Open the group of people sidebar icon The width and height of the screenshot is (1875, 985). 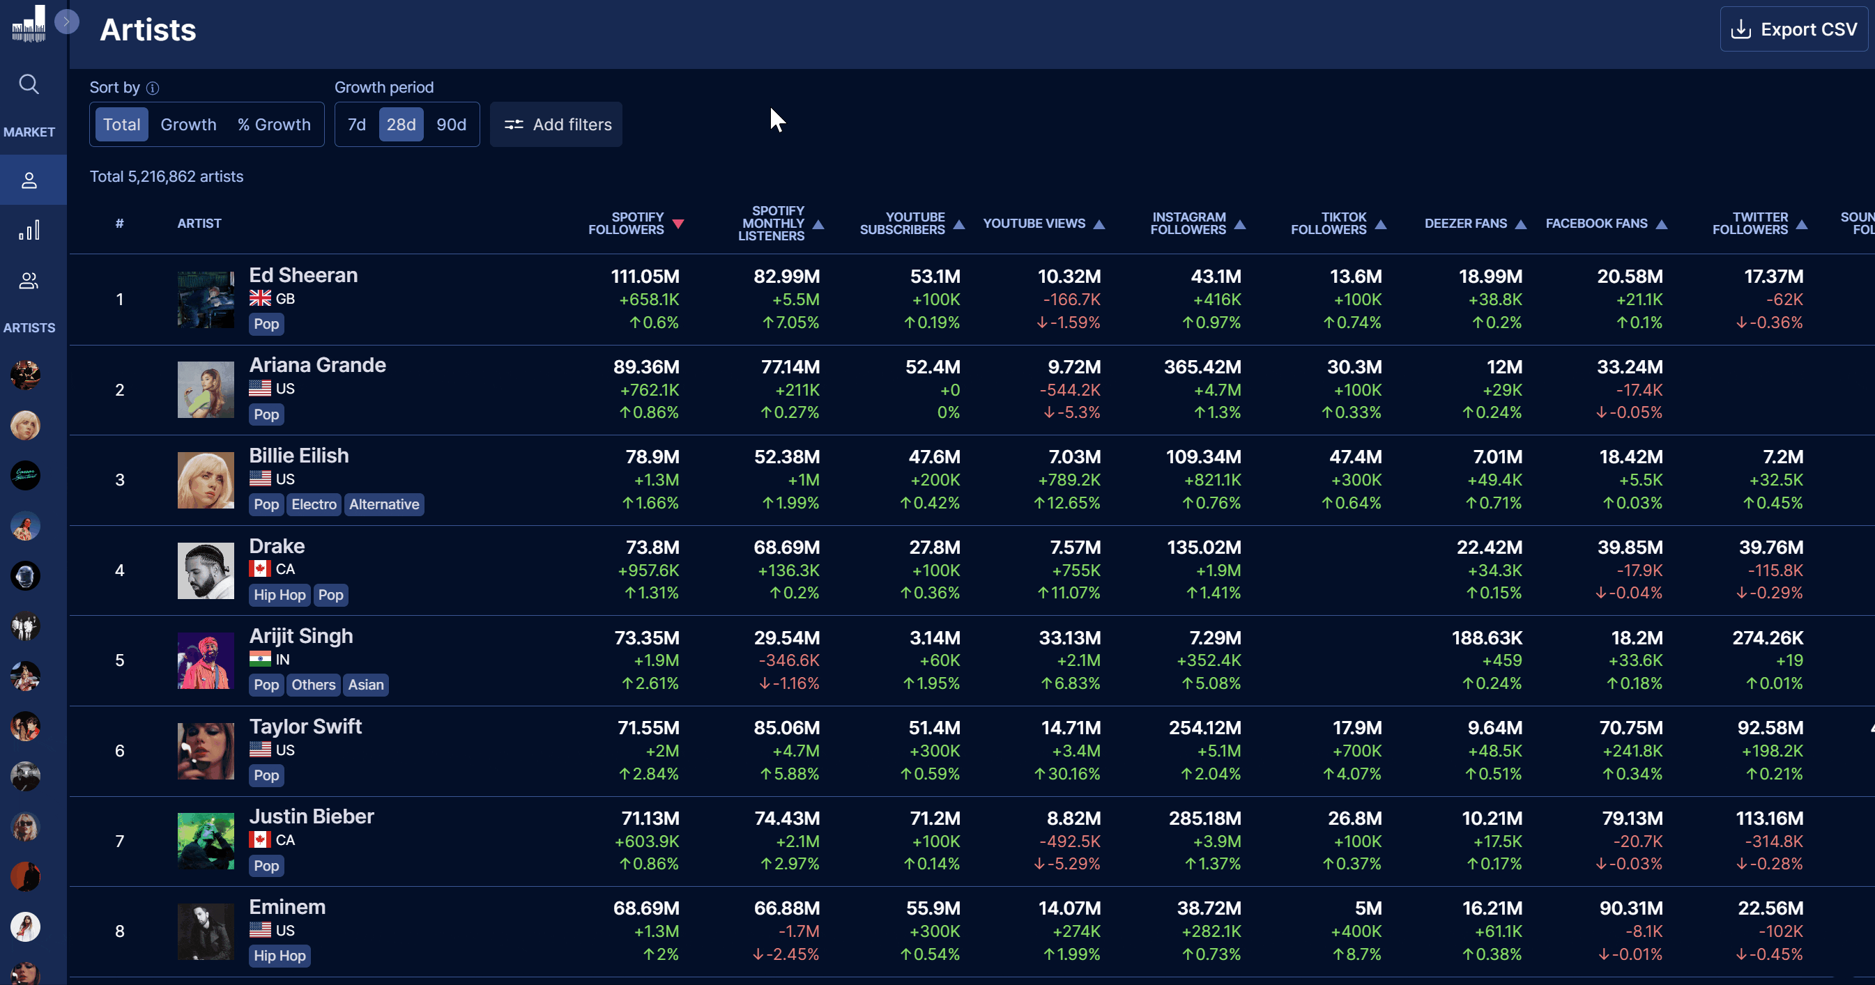click(29, 281)
